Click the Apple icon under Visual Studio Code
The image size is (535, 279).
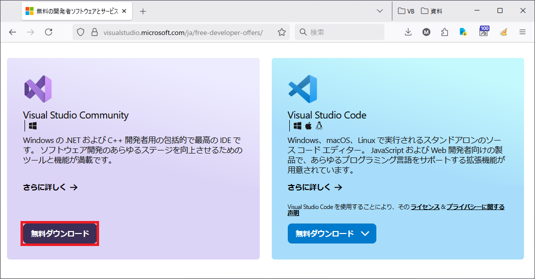[x=308, y=126]
